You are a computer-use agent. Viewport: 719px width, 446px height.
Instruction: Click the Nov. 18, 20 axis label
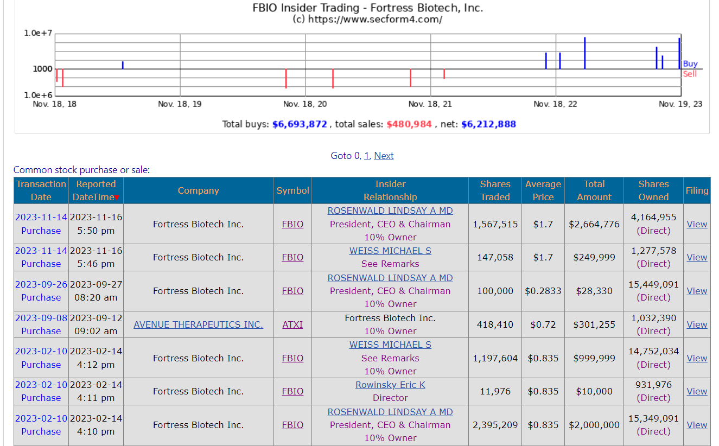coord(305,104)
